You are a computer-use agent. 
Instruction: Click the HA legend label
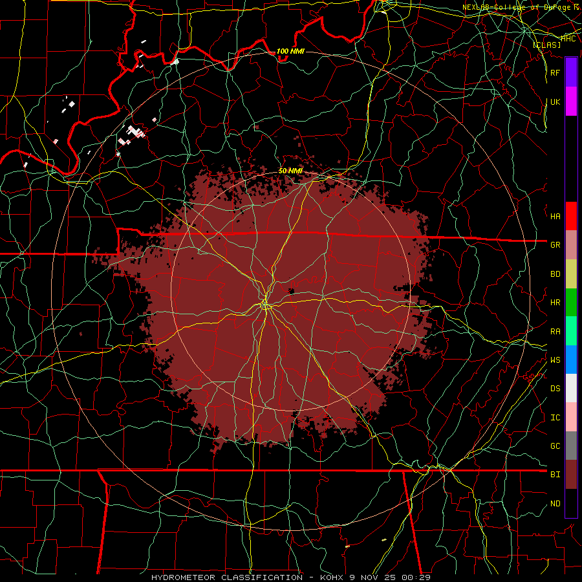(555, 216)
